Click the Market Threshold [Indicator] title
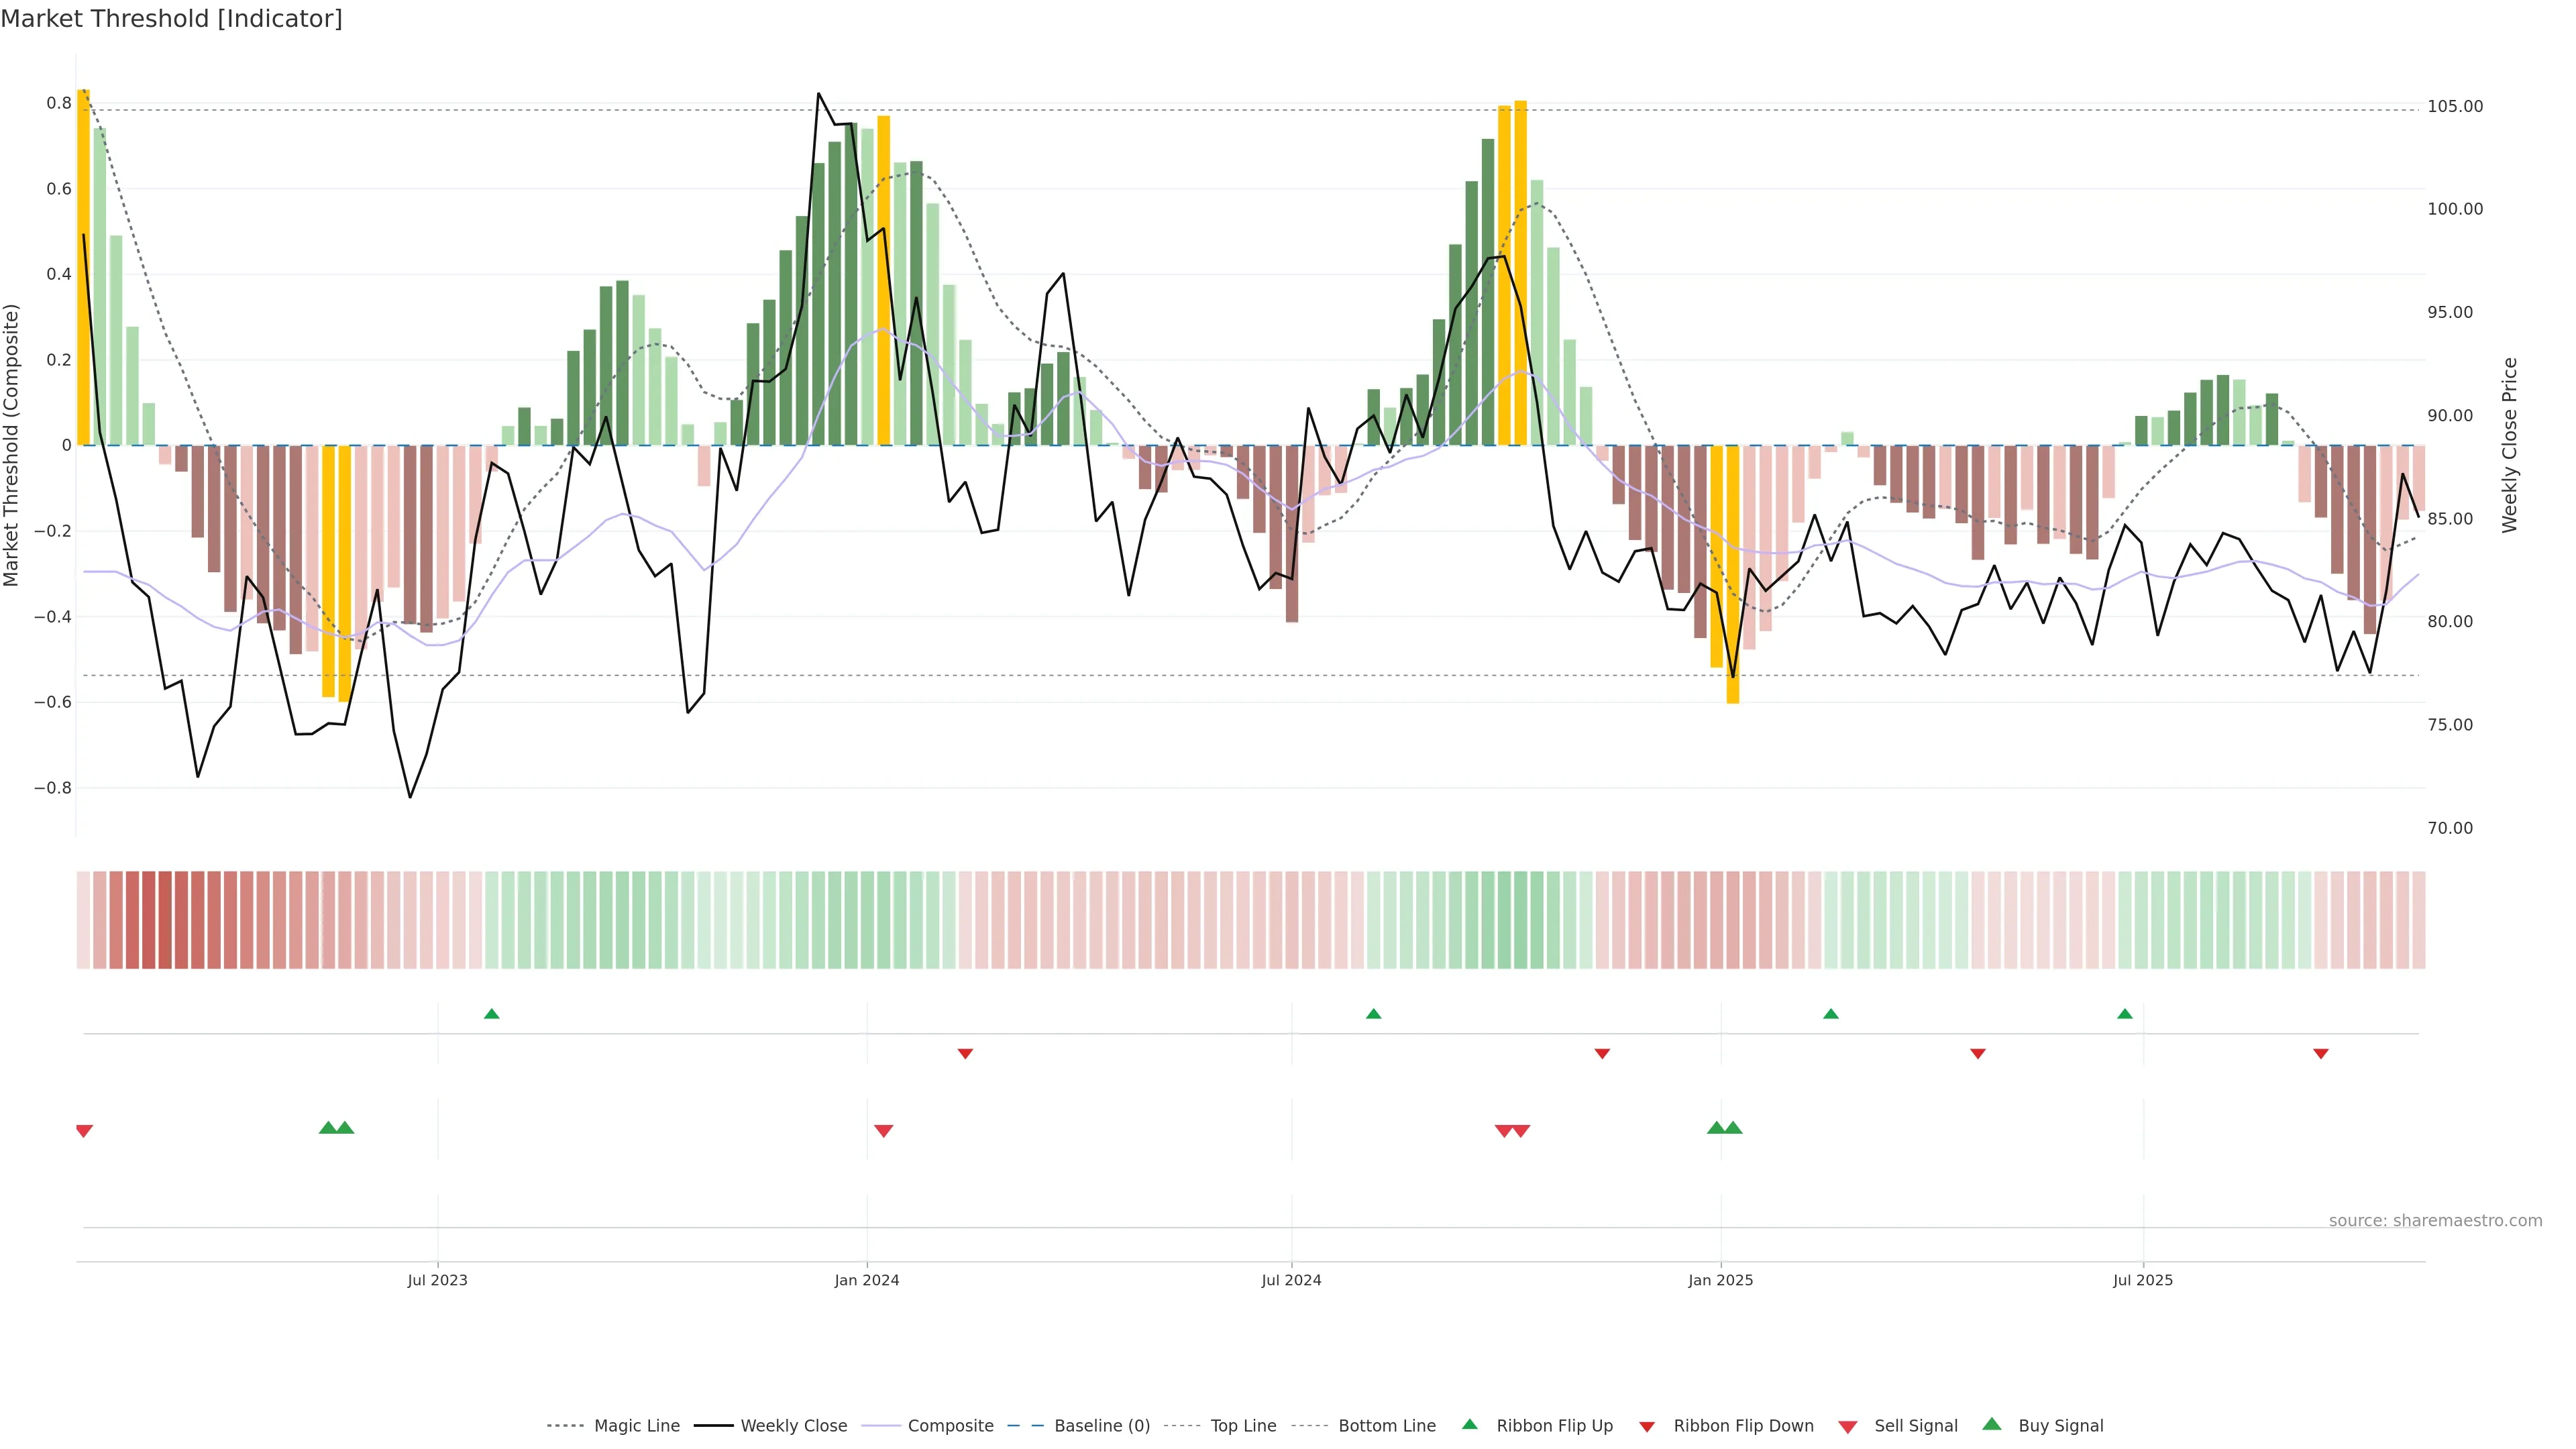The image size is (2576, 1449). [x=171, y=19]
